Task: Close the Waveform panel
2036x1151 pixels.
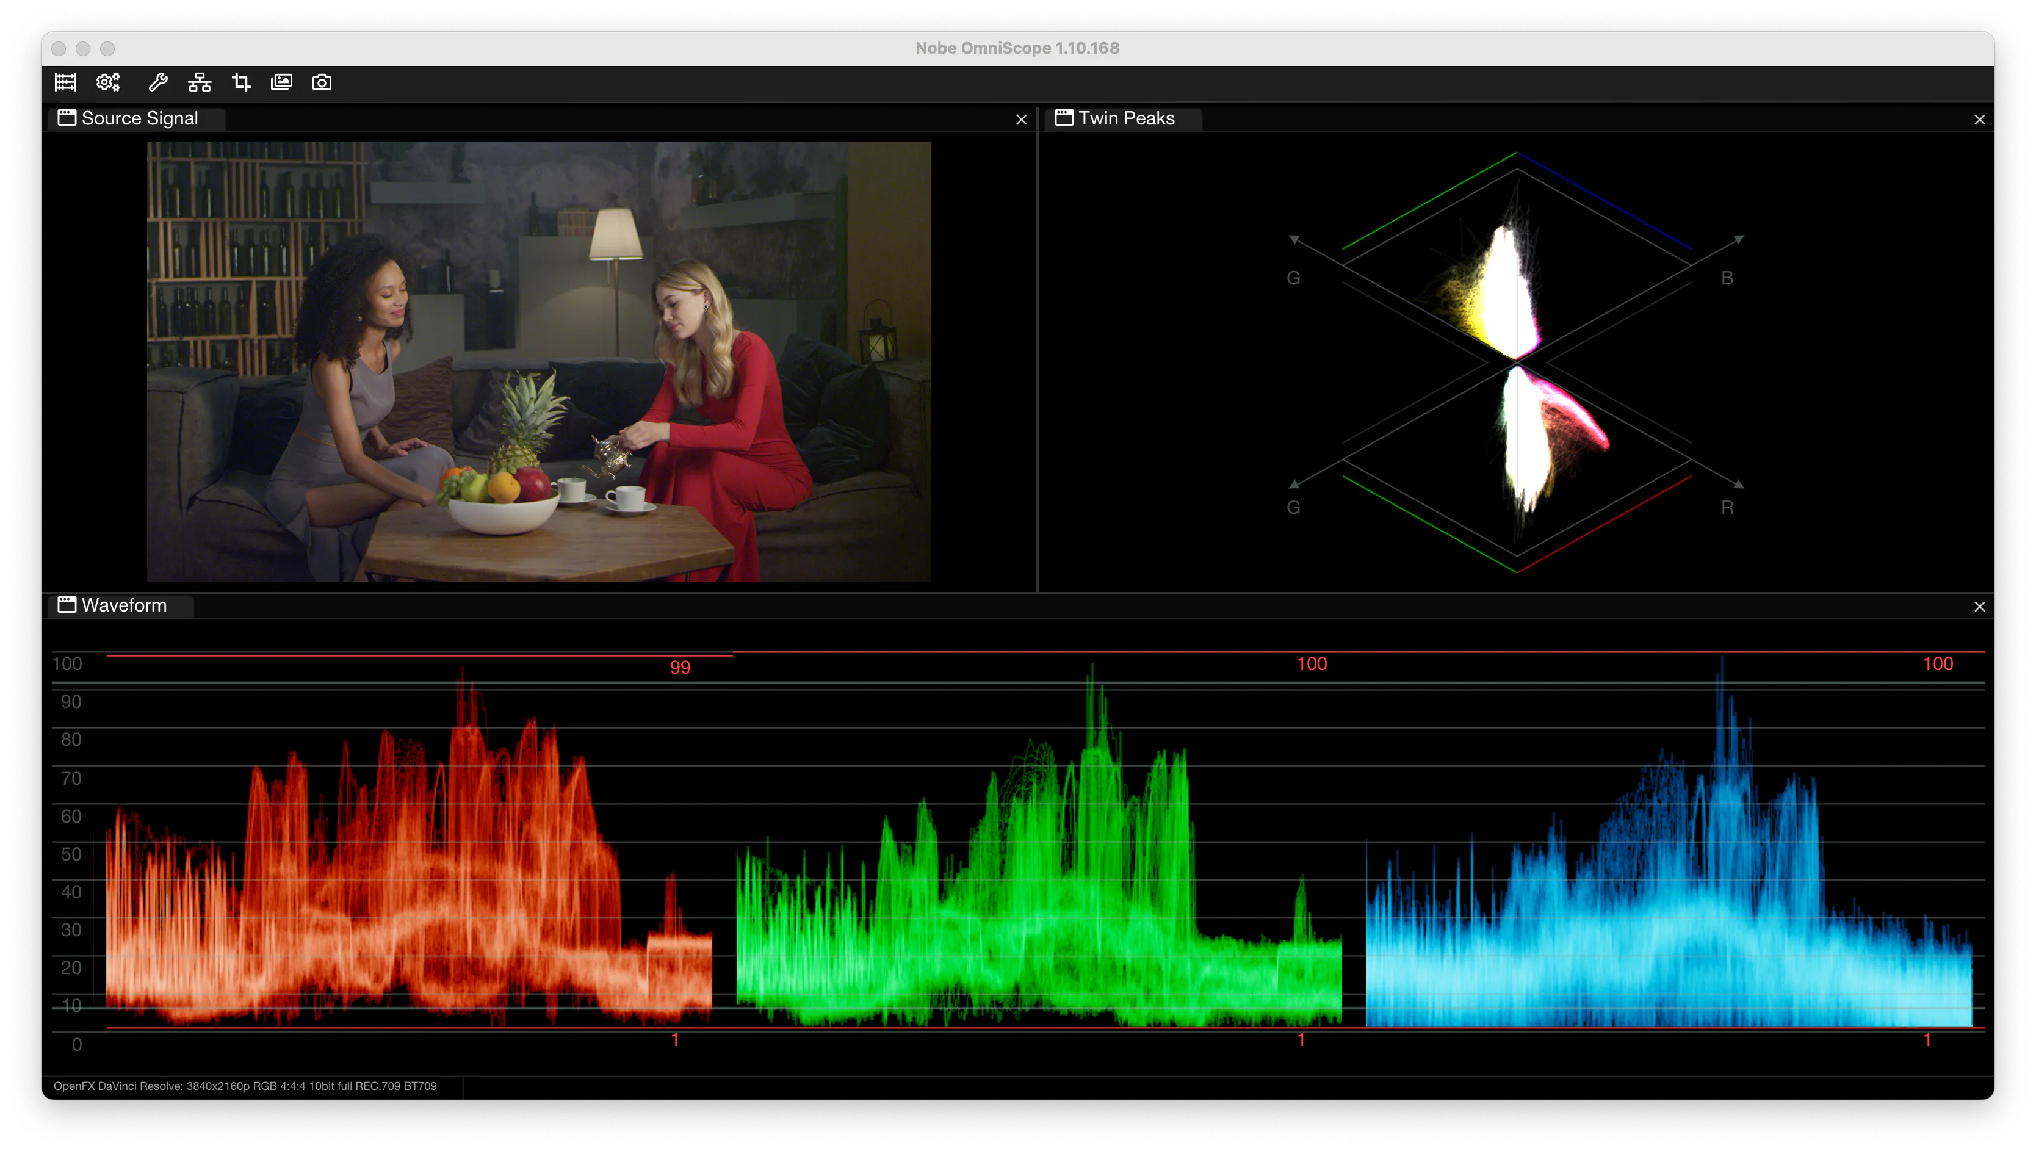Action: click(x=1979, y=607)
